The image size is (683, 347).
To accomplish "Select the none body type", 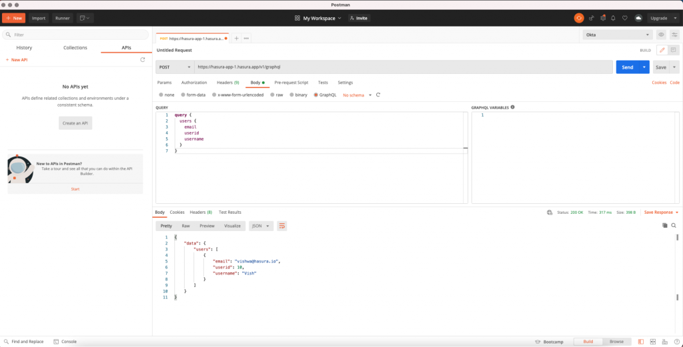I will tap(166, 95).
